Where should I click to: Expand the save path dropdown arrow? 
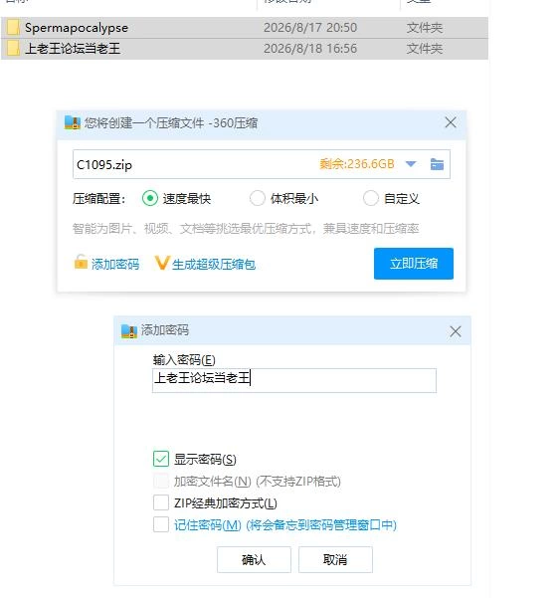(x=411, y=164)
